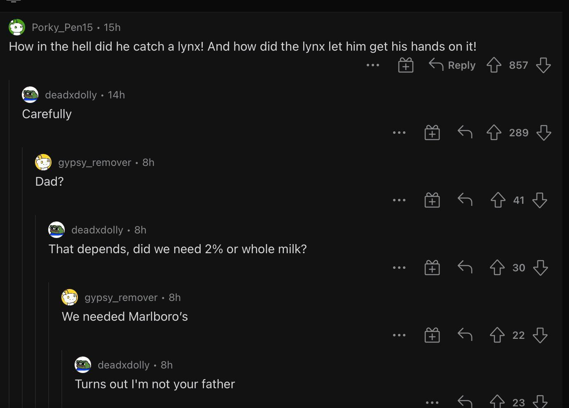Upvote the "Dad?" comment
The width and height of the screenshot is (569, 408).
[x=498, y=200]
